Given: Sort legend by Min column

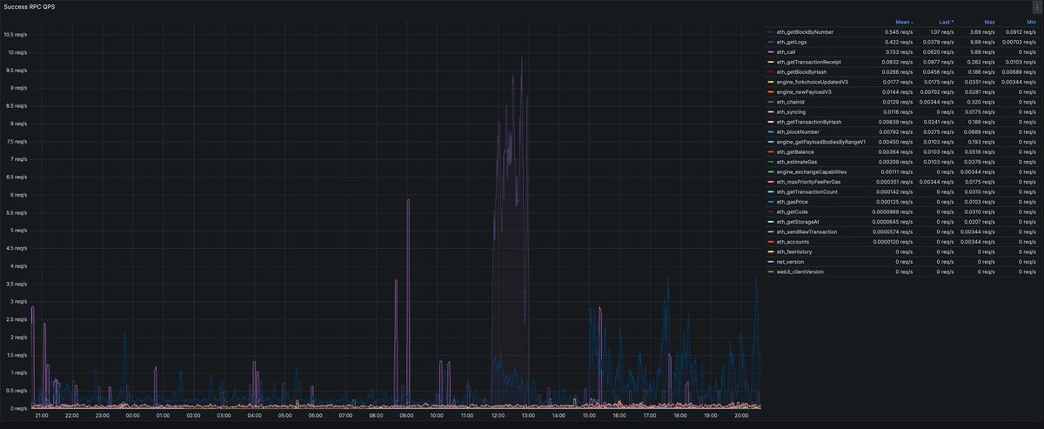Looking at the screenshot, I should (x=1032, y=22).
